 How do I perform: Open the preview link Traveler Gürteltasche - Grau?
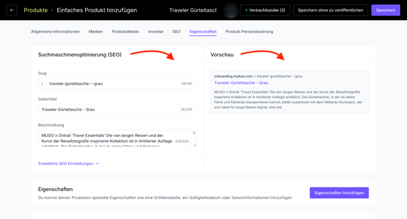click(241, 83)
